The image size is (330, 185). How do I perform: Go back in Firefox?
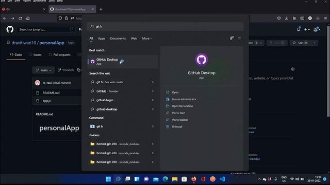[x=5, y=18]
